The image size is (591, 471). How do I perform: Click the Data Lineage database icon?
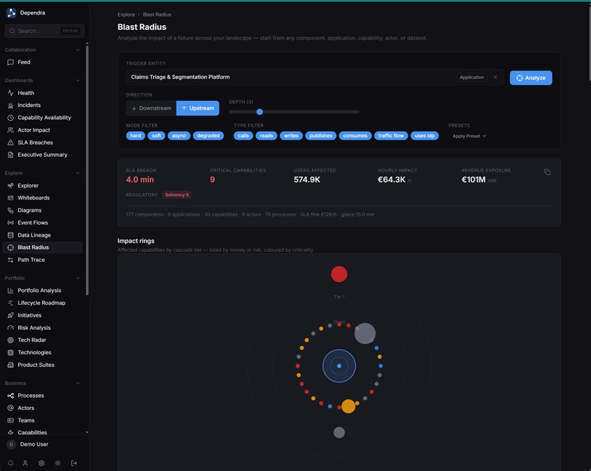[x=11, y=235]
